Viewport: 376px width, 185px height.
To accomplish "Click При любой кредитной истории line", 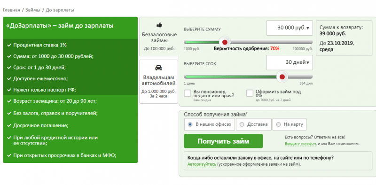I will click(55, 141).
